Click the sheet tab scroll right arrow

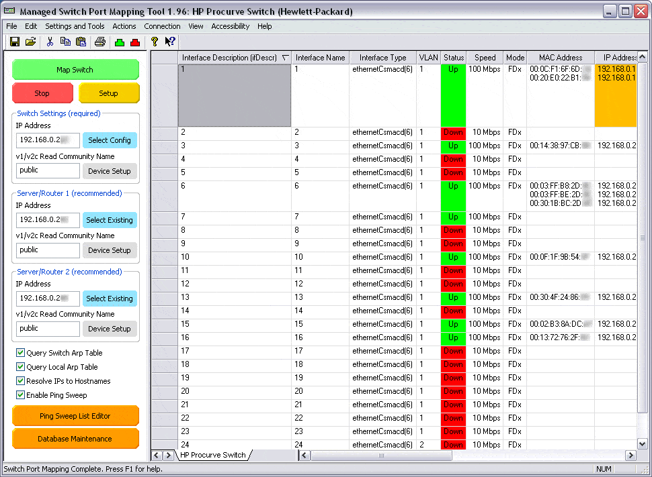(169, 456)
